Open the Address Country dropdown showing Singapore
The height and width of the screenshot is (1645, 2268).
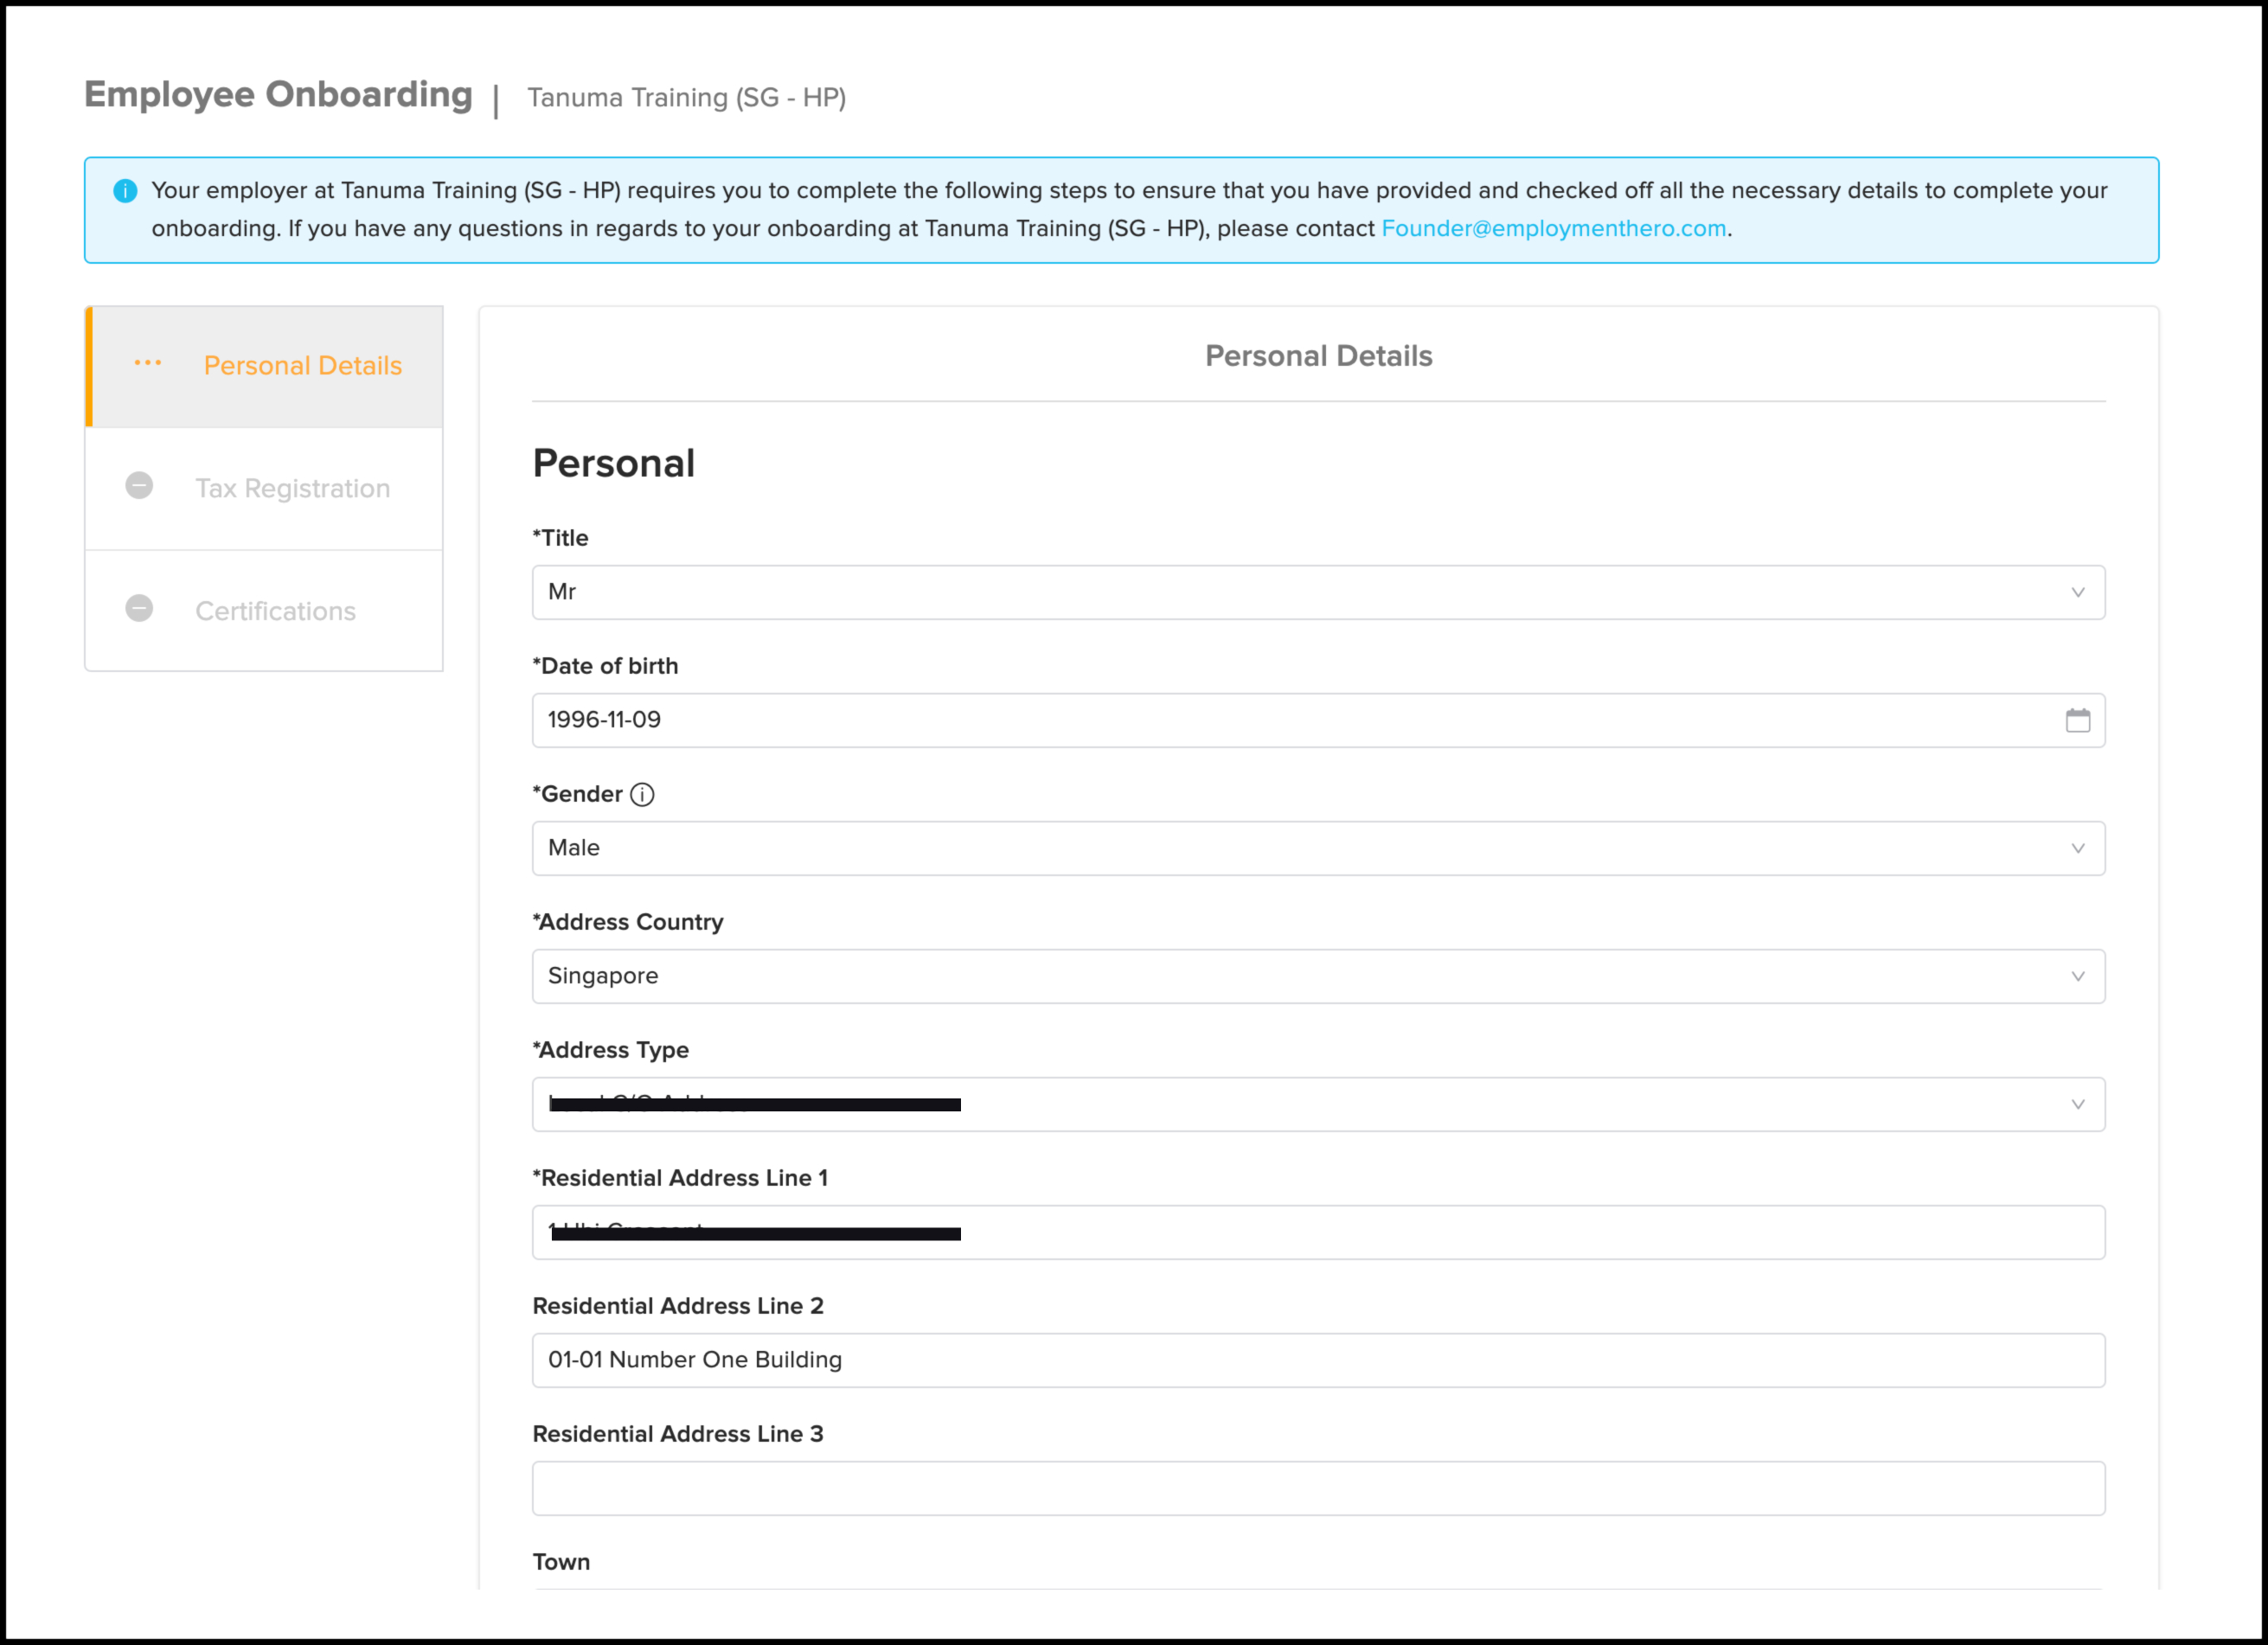[1317, 976]
